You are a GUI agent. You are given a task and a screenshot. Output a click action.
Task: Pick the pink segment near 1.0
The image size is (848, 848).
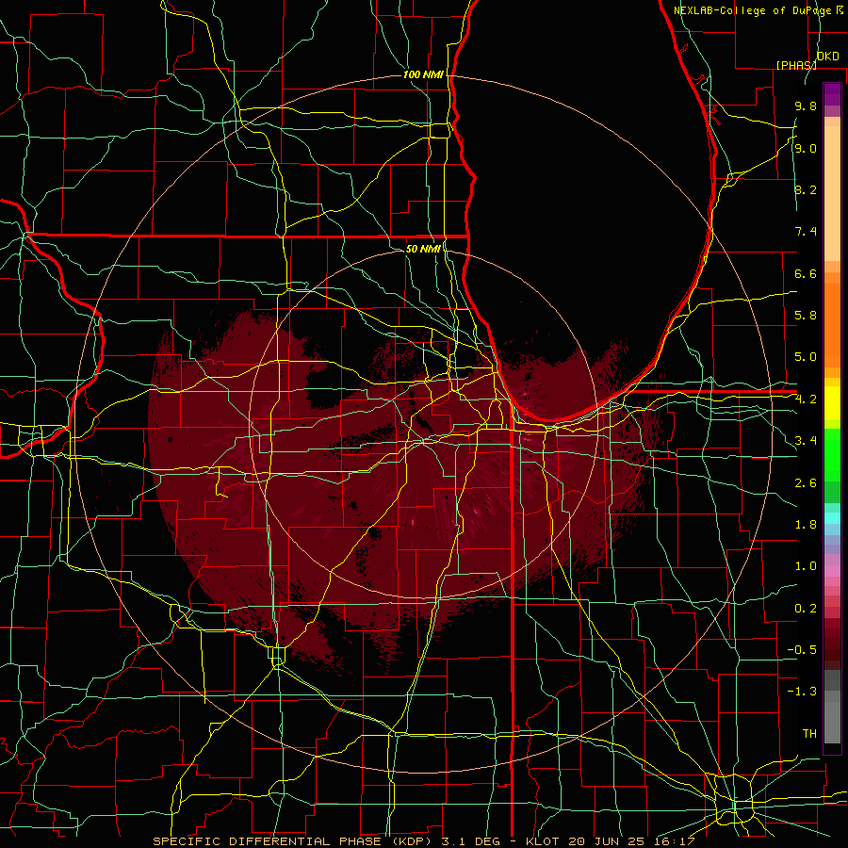(x=832, y=571)
